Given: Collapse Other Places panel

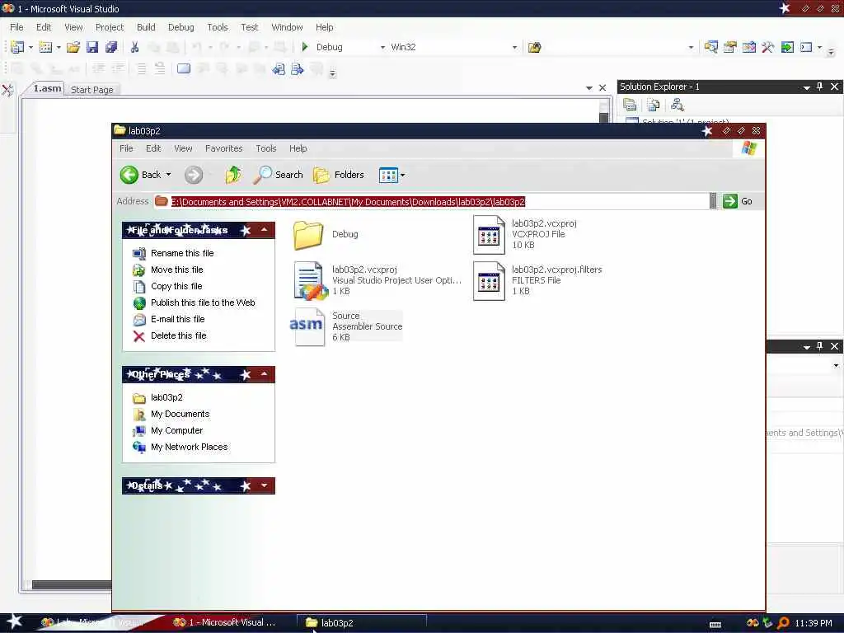Looking at the screenshot, I should tap(265, 374).
